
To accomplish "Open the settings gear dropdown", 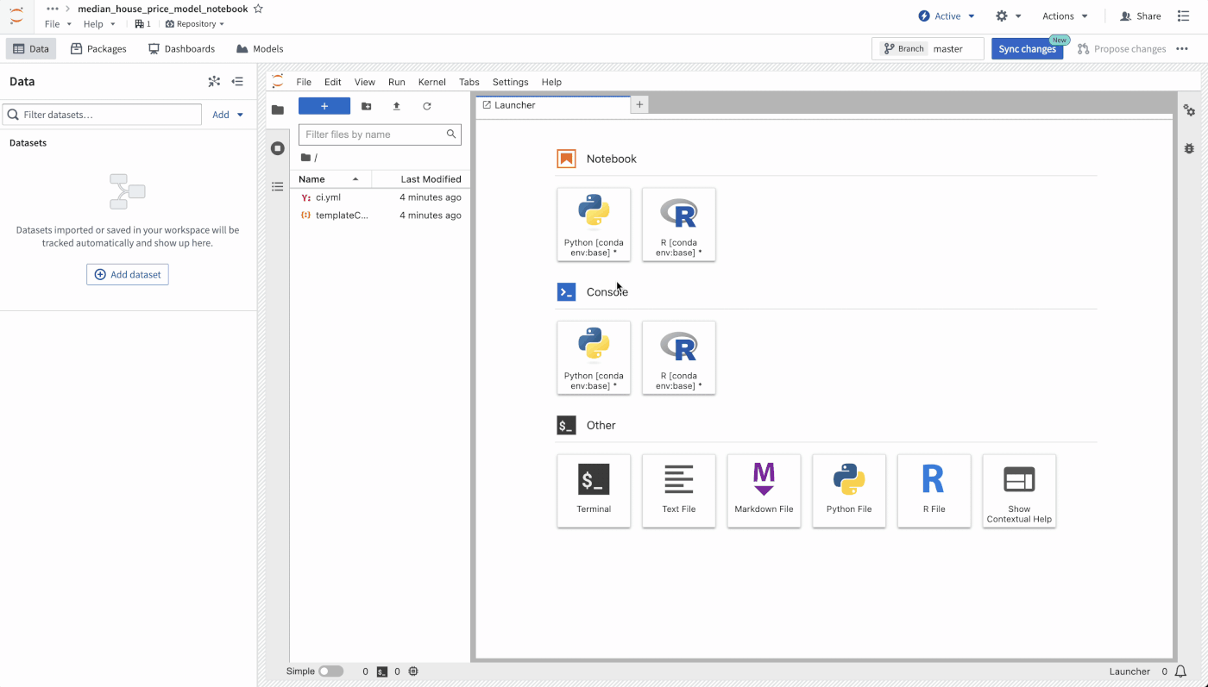I will [x=1008, y=16].
